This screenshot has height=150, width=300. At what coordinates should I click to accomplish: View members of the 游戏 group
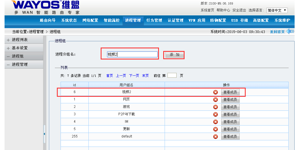(230, 107)
